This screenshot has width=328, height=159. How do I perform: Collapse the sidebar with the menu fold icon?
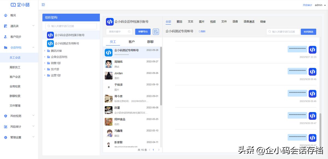click(x=43, y=5)
